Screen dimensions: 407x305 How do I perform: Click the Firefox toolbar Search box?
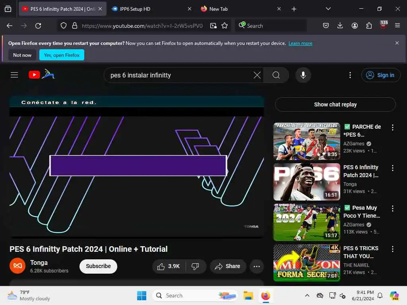(x=271, y=26)
